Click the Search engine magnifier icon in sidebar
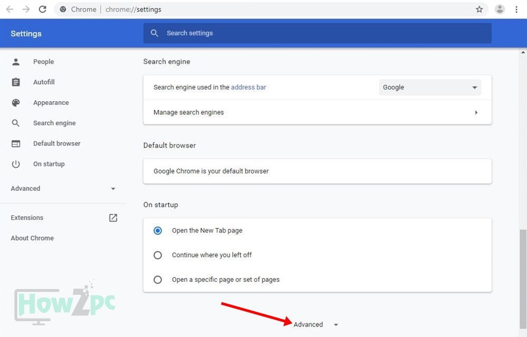Screen dimensions: 527x337 click(x=16, y=123)
